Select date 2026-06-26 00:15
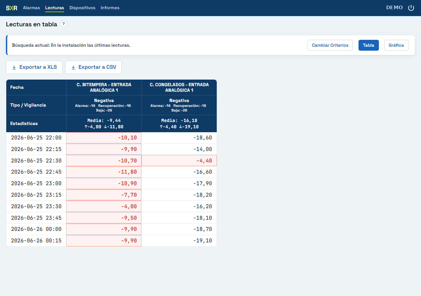Viewport: 421px width, 296px height. point(36,241)
